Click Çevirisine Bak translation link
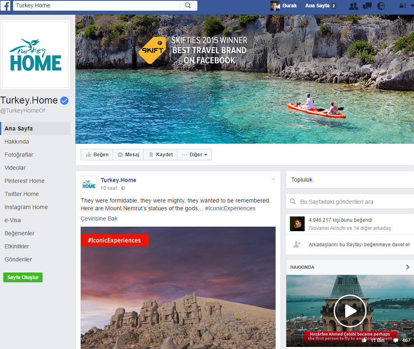Viewport: 414px width, 349px height. (x=99, y=218)
